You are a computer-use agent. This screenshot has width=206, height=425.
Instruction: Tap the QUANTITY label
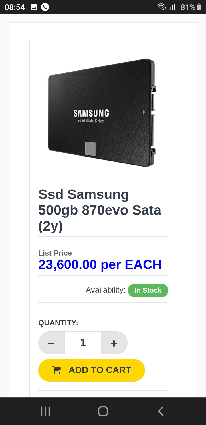click(58, 323)
